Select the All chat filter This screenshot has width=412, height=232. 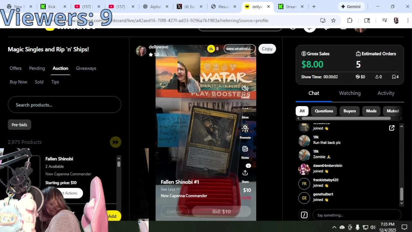pos(302,111)
